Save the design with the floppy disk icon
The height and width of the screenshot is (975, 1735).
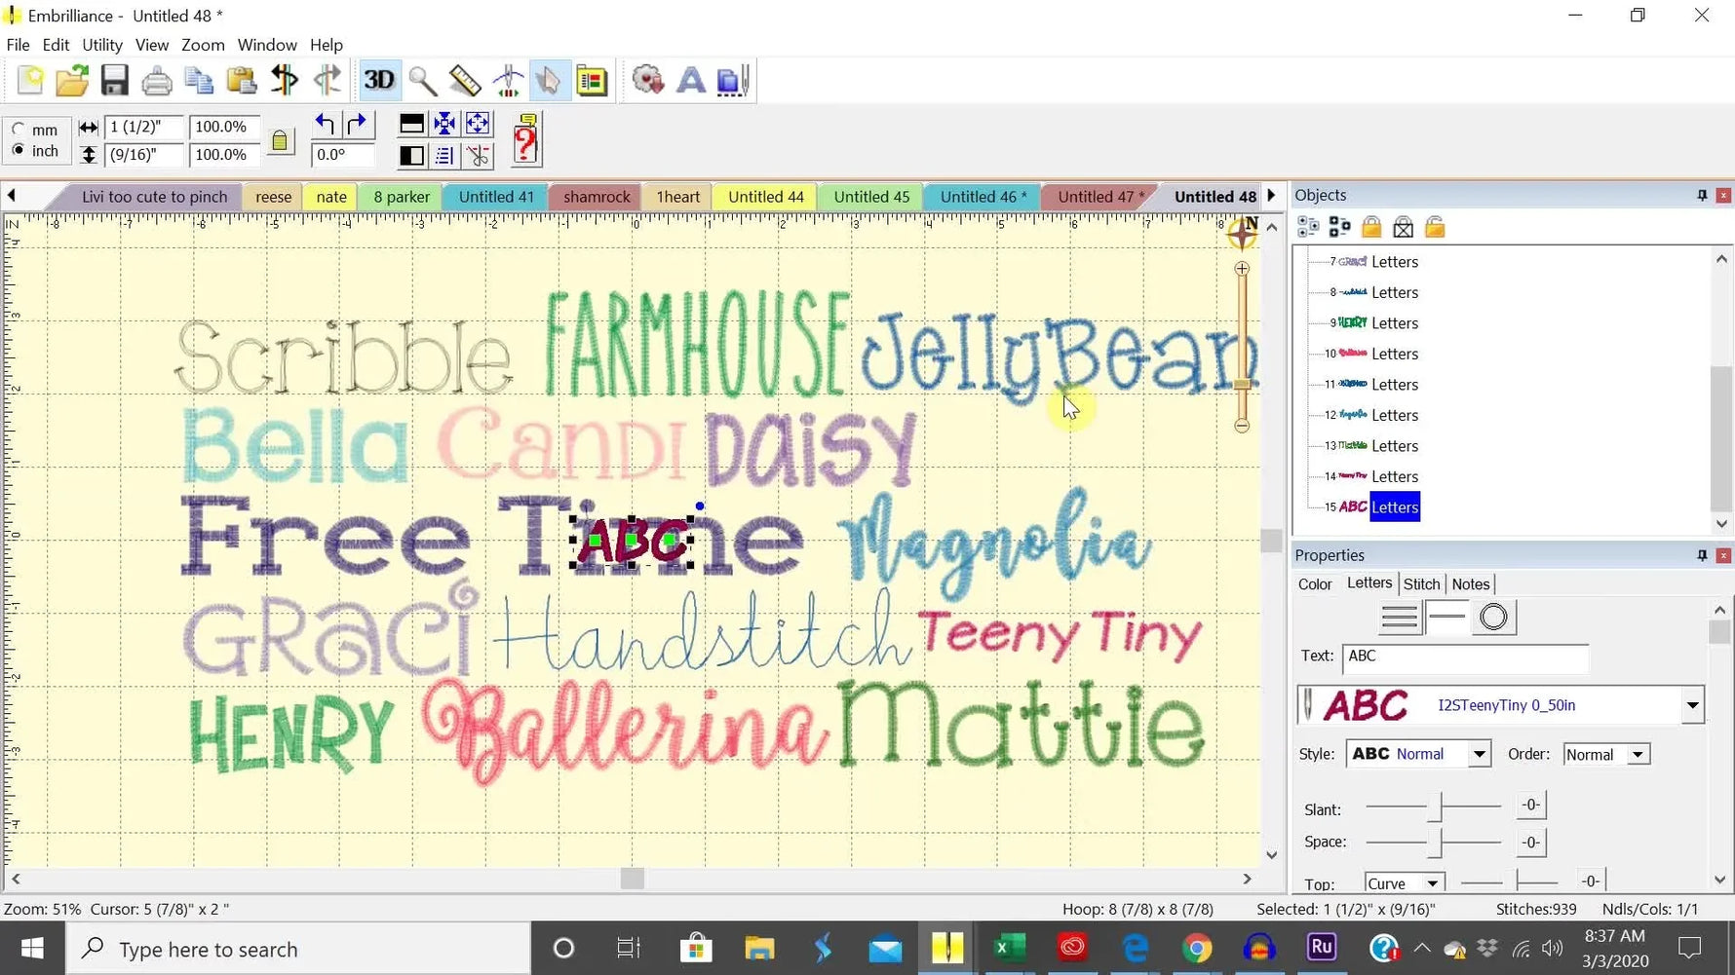[x=114, y=81]
